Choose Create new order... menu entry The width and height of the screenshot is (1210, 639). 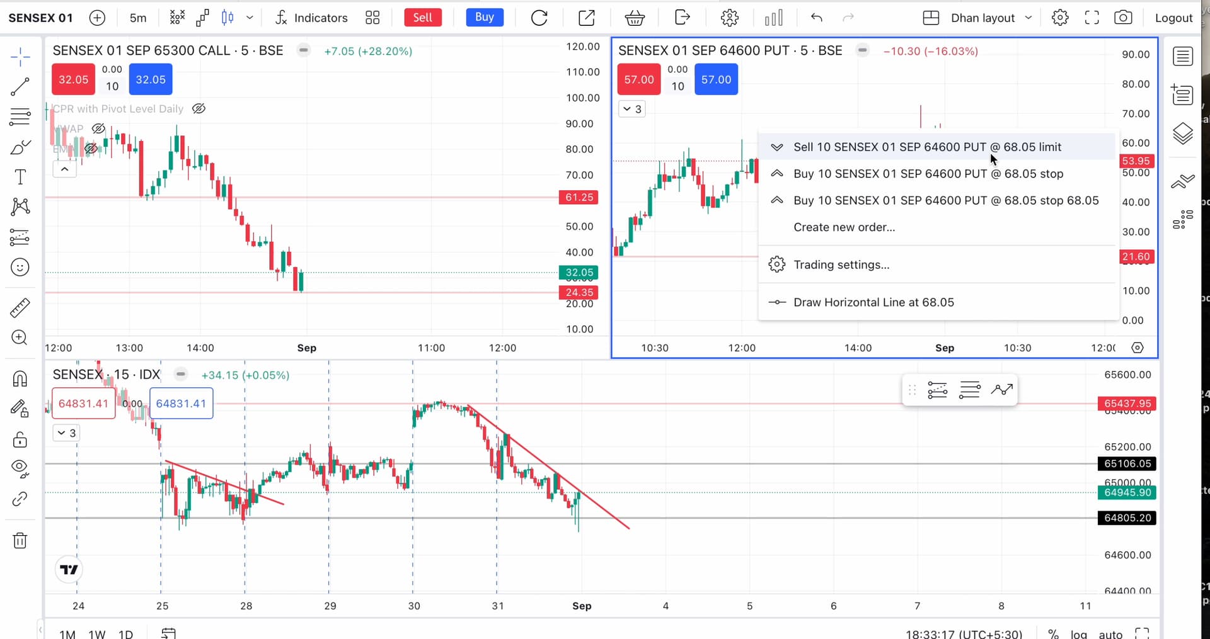(938, 227)
